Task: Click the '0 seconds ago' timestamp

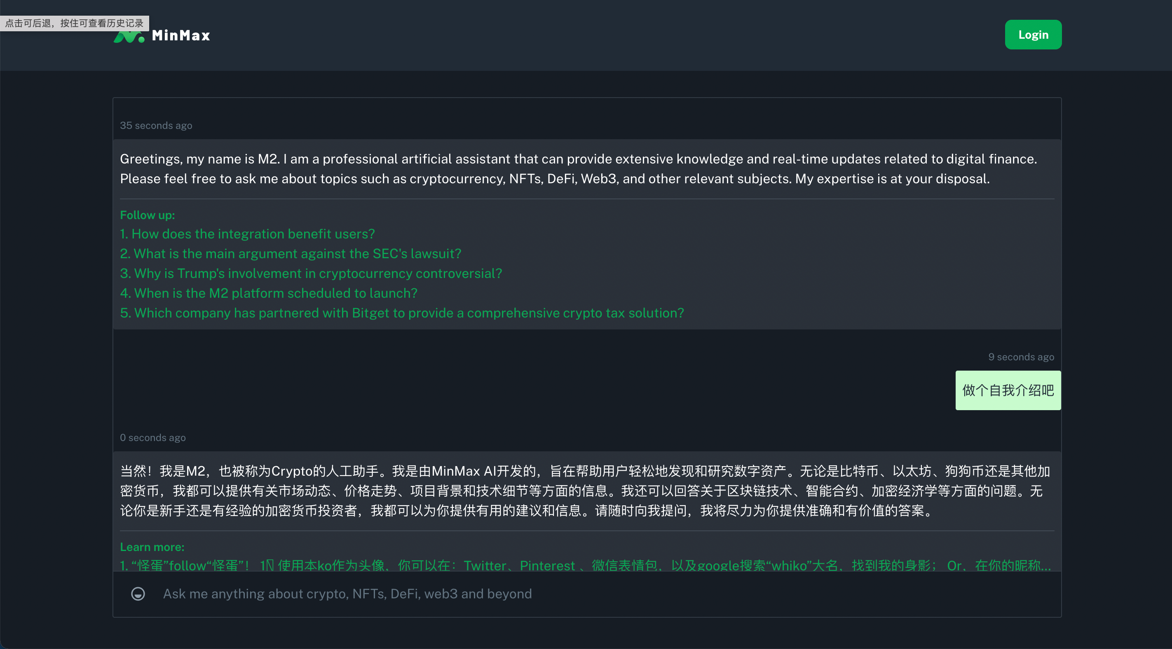Action: 153,437
